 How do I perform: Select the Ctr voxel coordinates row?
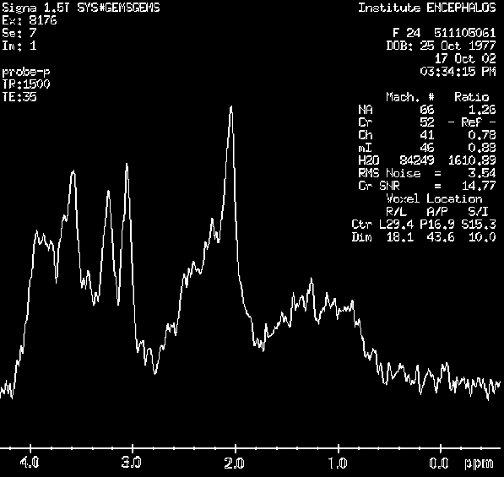coord(424,224)
